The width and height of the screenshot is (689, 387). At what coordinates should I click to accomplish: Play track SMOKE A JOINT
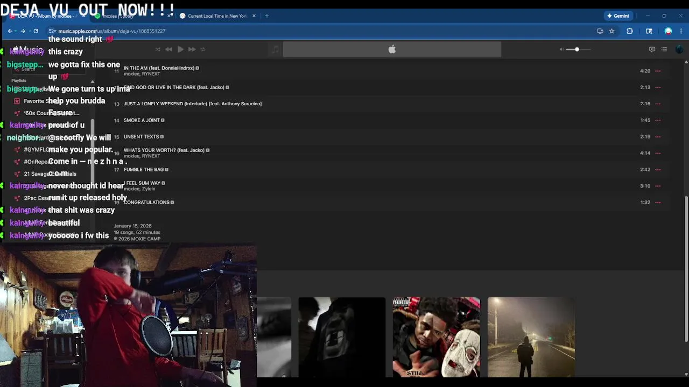(142, 120)
